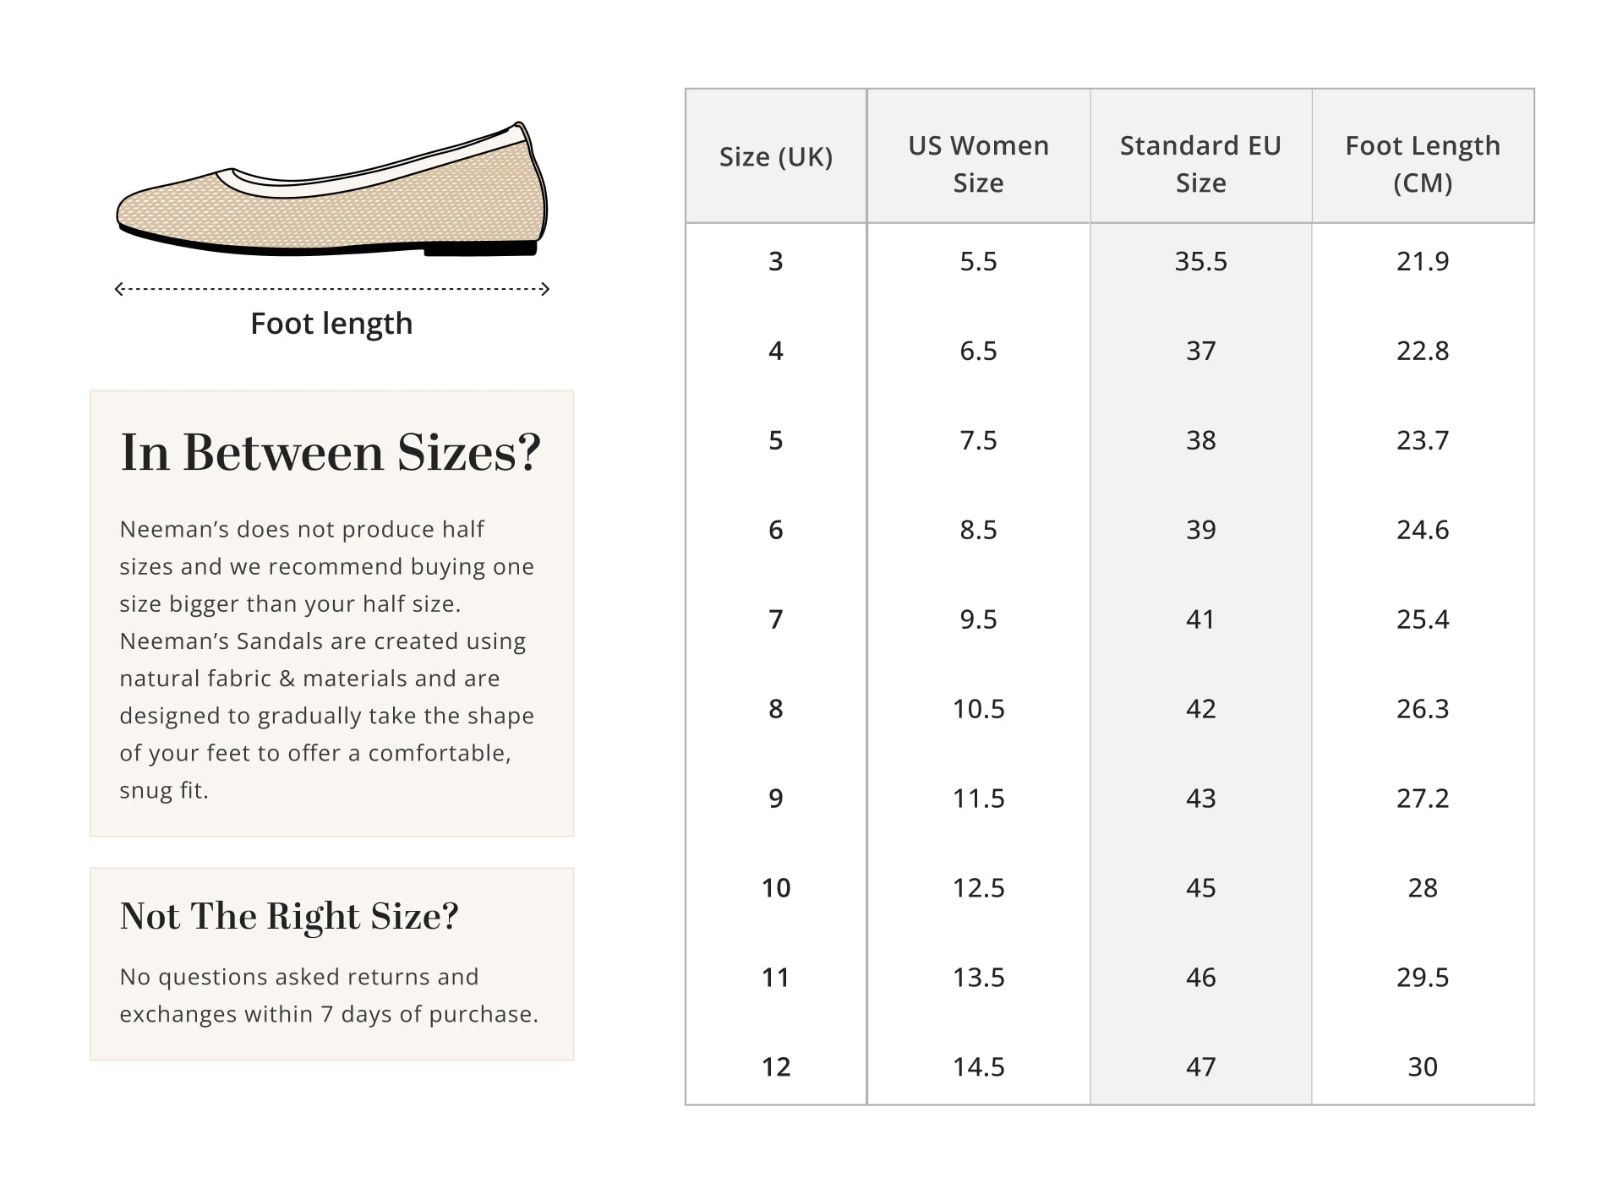Select UK size 12 in the last row
This screenshot has width=1623, height=1194.
[775, 1067]
